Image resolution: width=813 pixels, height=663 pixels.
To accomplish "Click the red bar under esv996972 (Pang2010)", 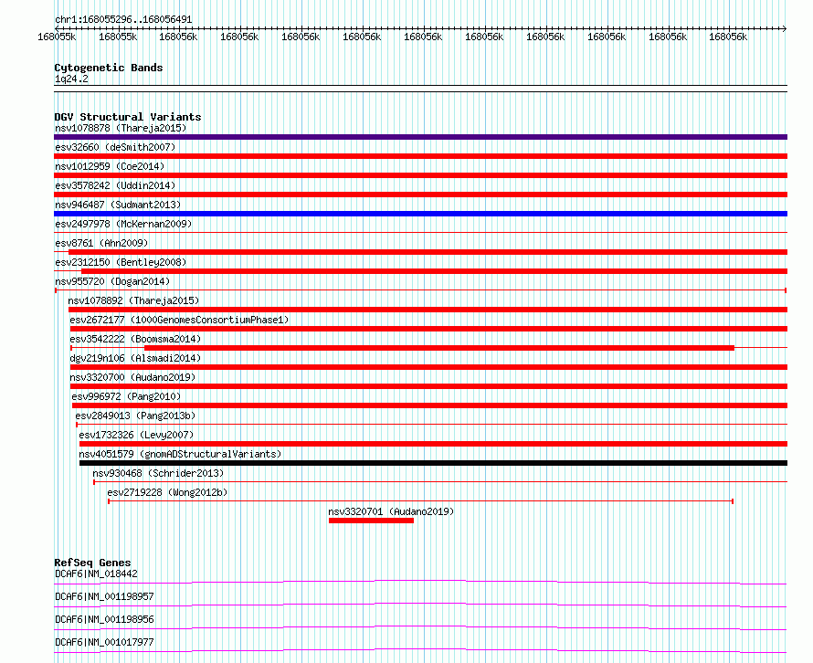I will coord(430,405).
